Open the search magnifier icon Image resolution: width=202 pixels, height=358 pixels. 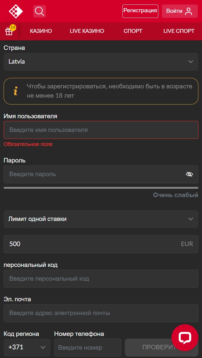pos(40,11)
